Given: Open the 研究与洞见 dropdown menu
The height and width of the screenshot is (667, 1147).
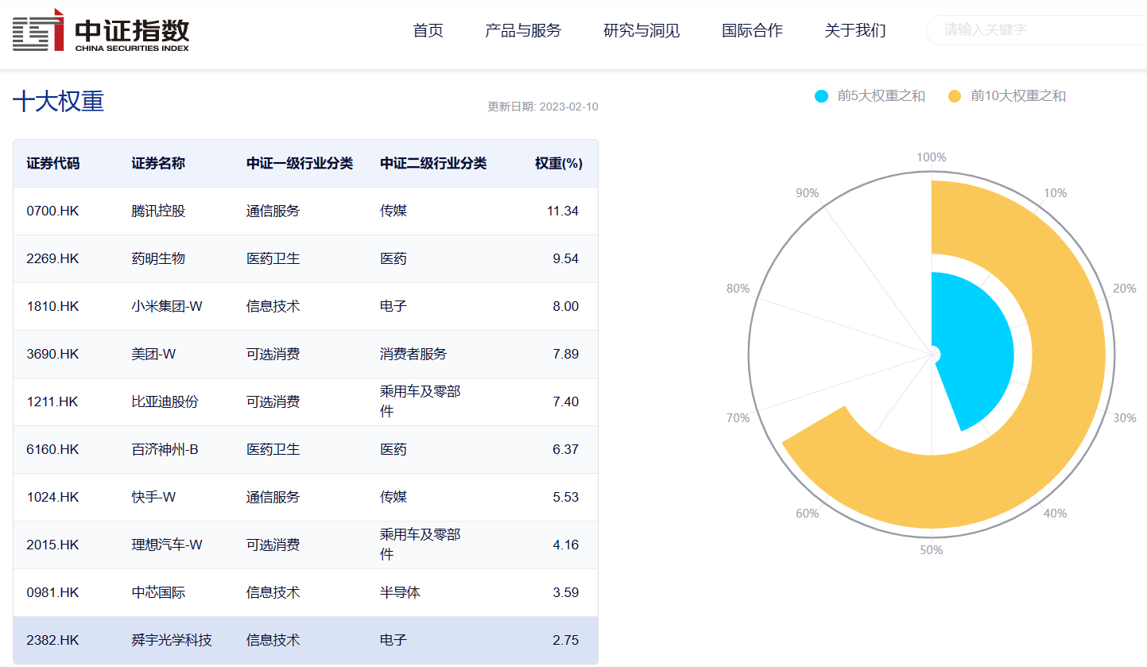Looking at the screenshot, I should (641, 30).
